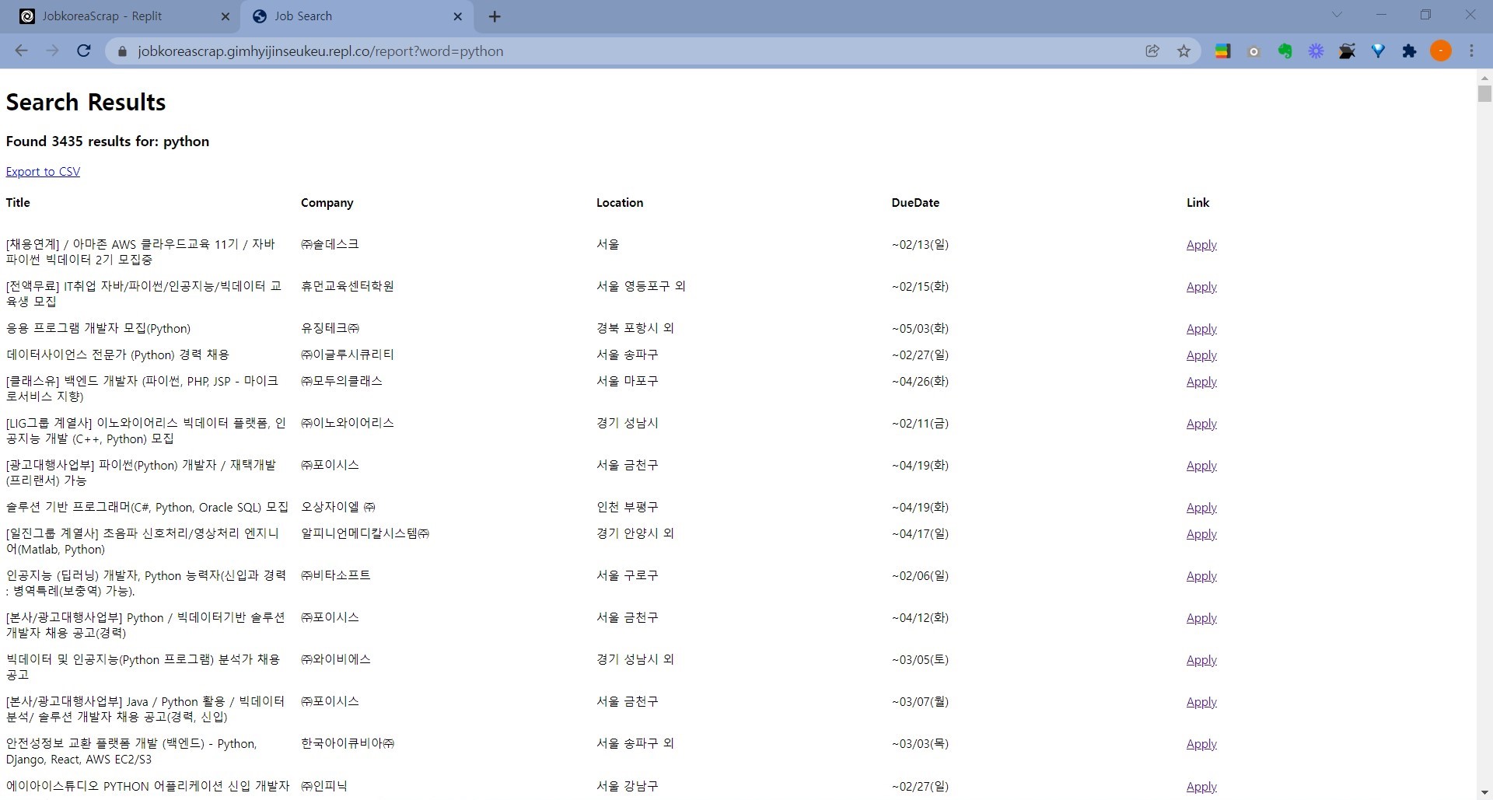Open a new tab with the plus icon

pos(495,16)
